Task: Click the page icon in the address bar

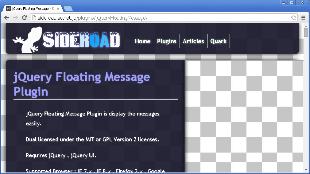Action: click(x=34, y=18)
